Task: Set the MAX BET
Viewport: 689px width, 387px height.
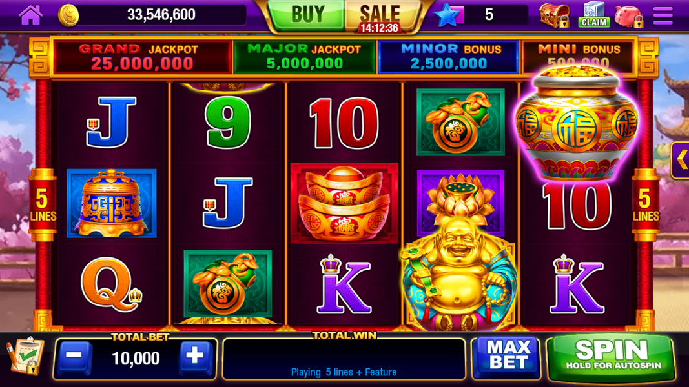Action: (508, 357)
